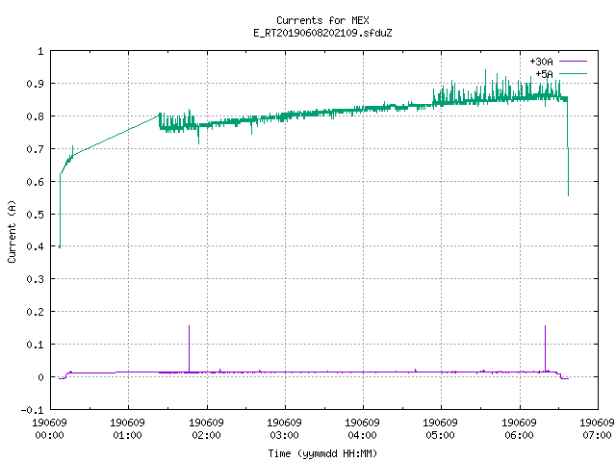The height and width of the screenshot is (462, 616).
Task: Click the +5A legend label
Action: [x=544, y=74]
